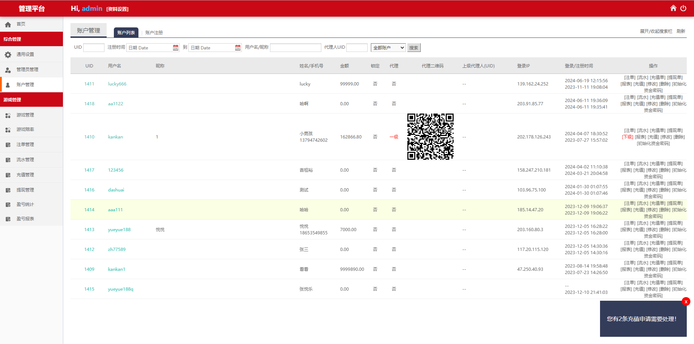Click the 刷新 refresh link

pyautogui.click(x=681, y=31)
